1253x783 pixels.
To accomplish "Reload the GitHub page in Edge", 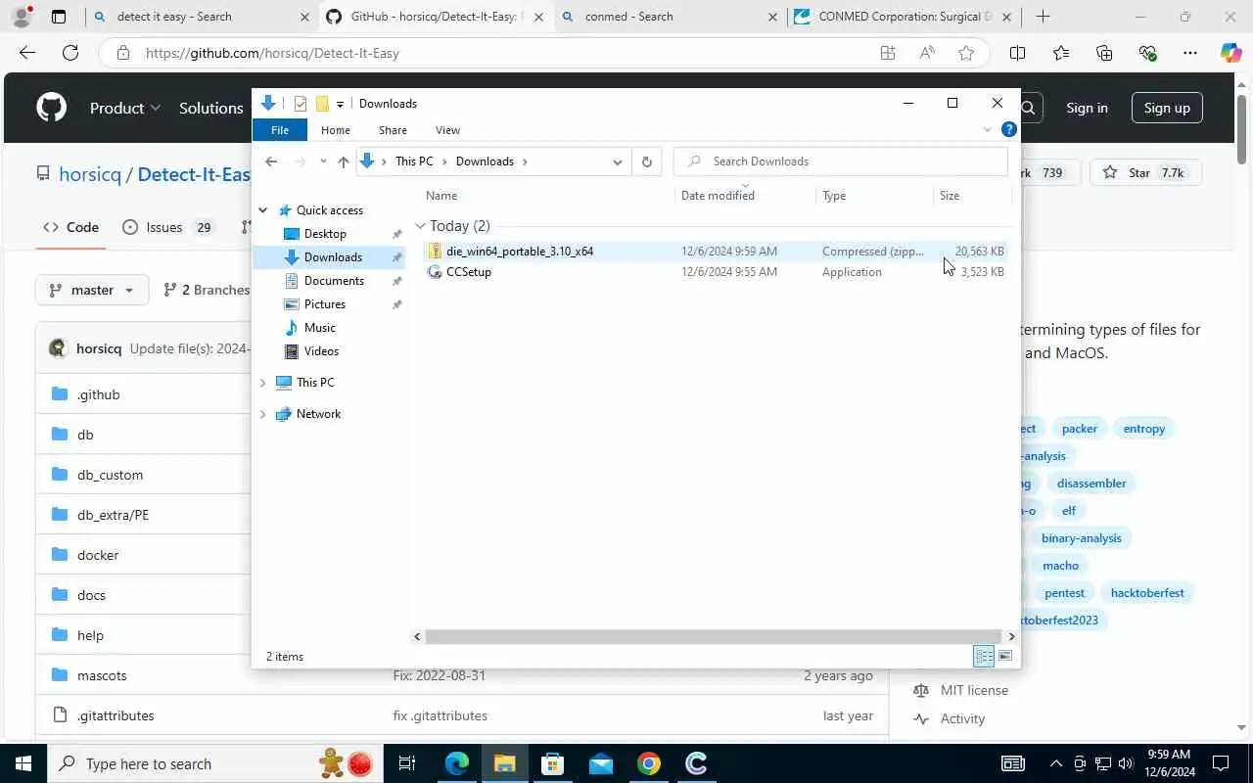I will tap(70, 53).
